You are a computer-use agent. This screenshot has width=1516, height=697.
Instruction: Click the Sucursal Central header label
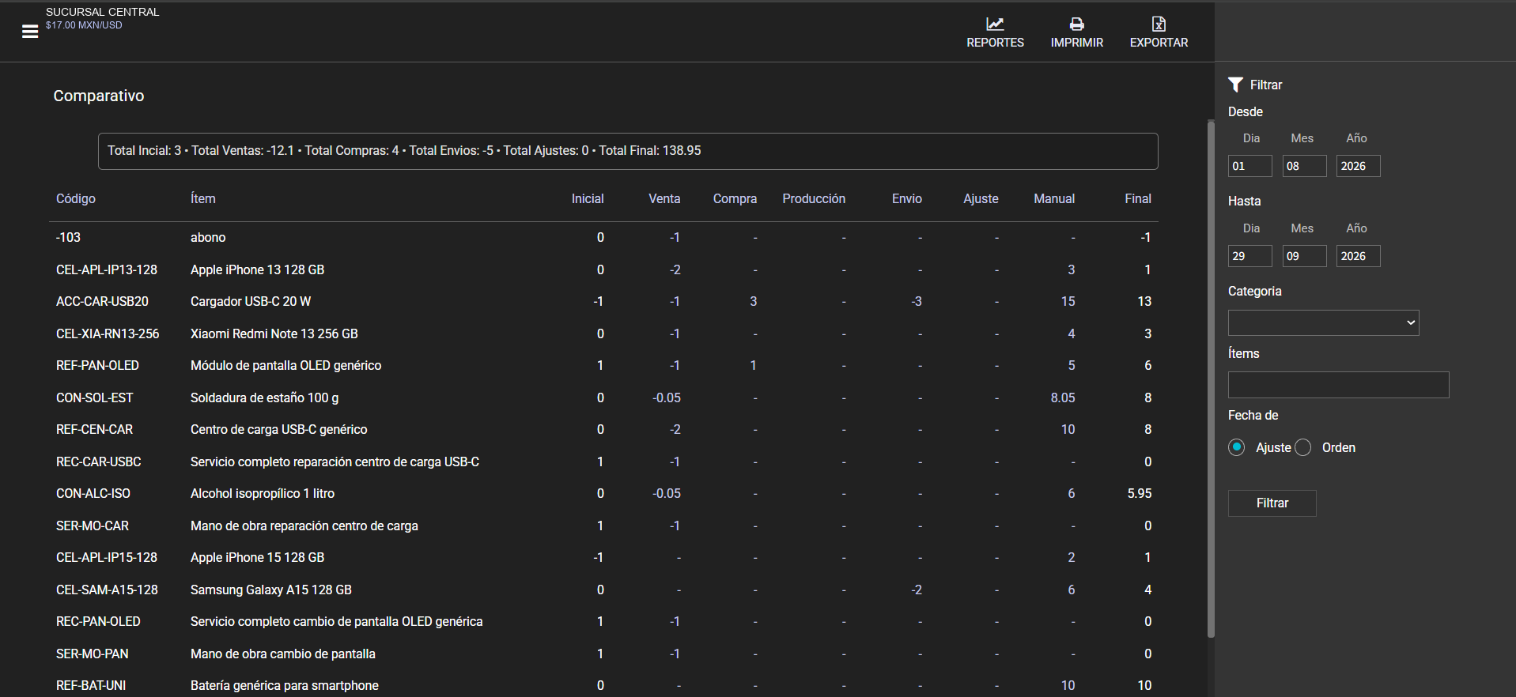pos(103,12)
